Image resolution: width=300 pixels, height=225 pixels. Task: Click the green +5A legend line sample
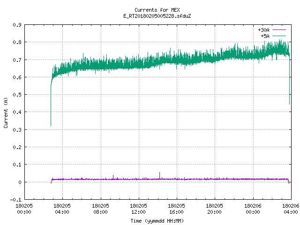[279, 36]
